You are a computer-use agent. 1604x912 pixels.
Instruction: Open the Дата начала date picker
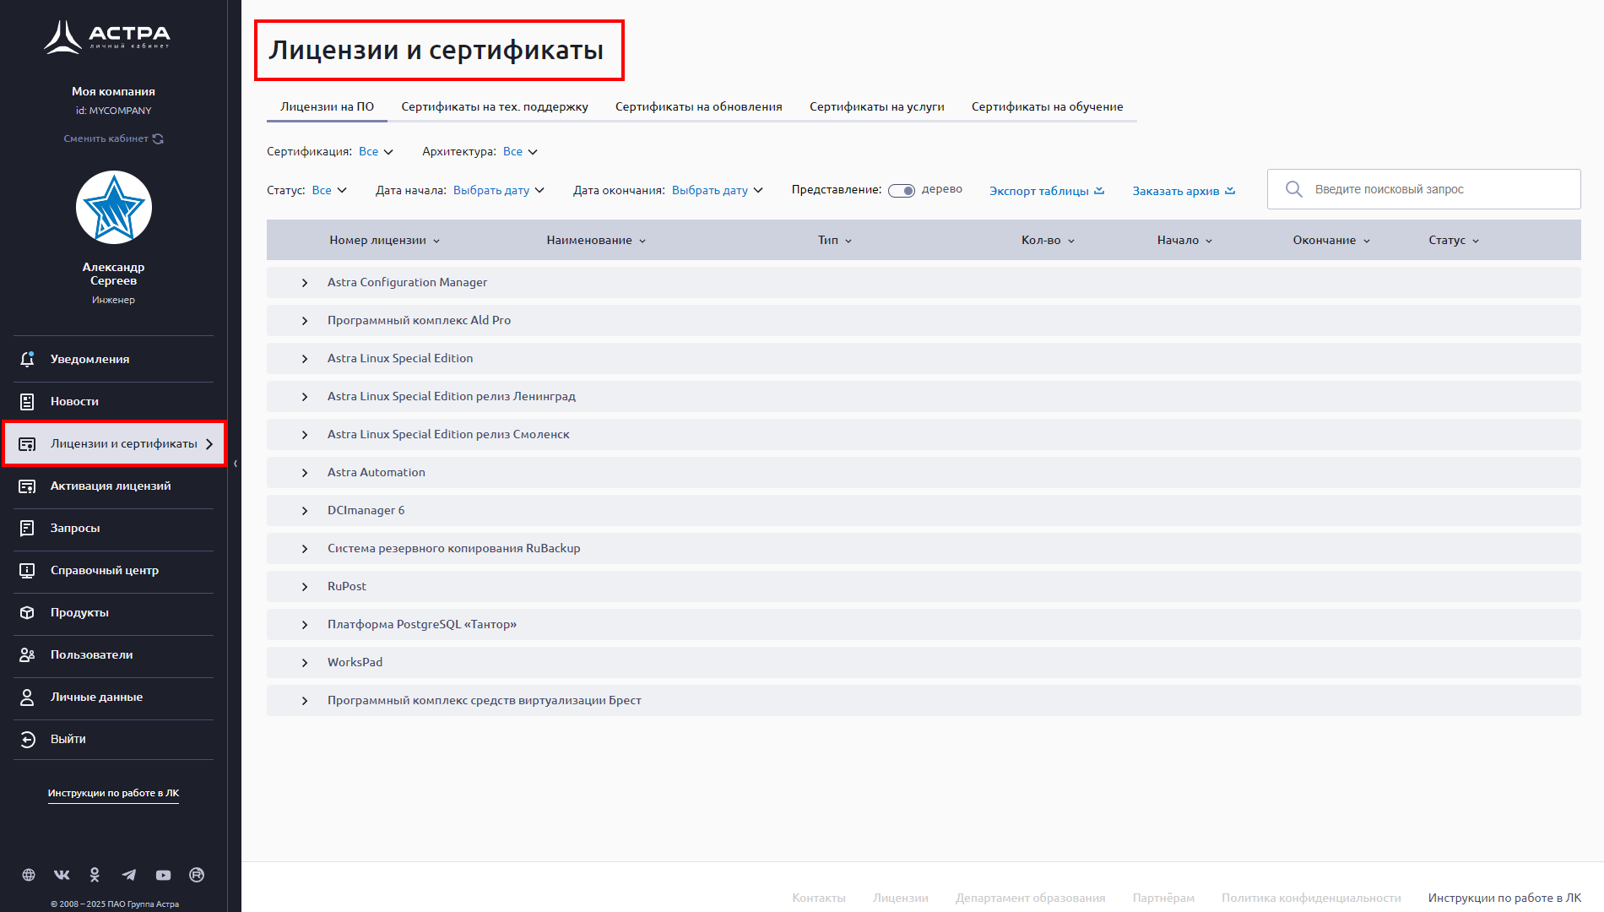[499, 190]
